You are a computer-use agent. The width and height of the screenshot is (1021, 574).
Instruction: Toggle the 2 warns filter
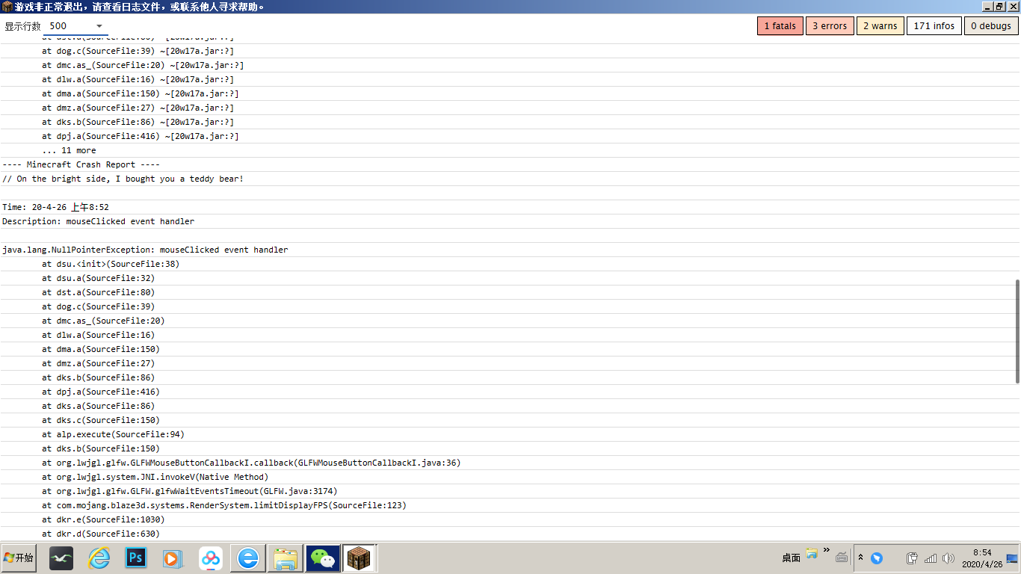[880, 26]
